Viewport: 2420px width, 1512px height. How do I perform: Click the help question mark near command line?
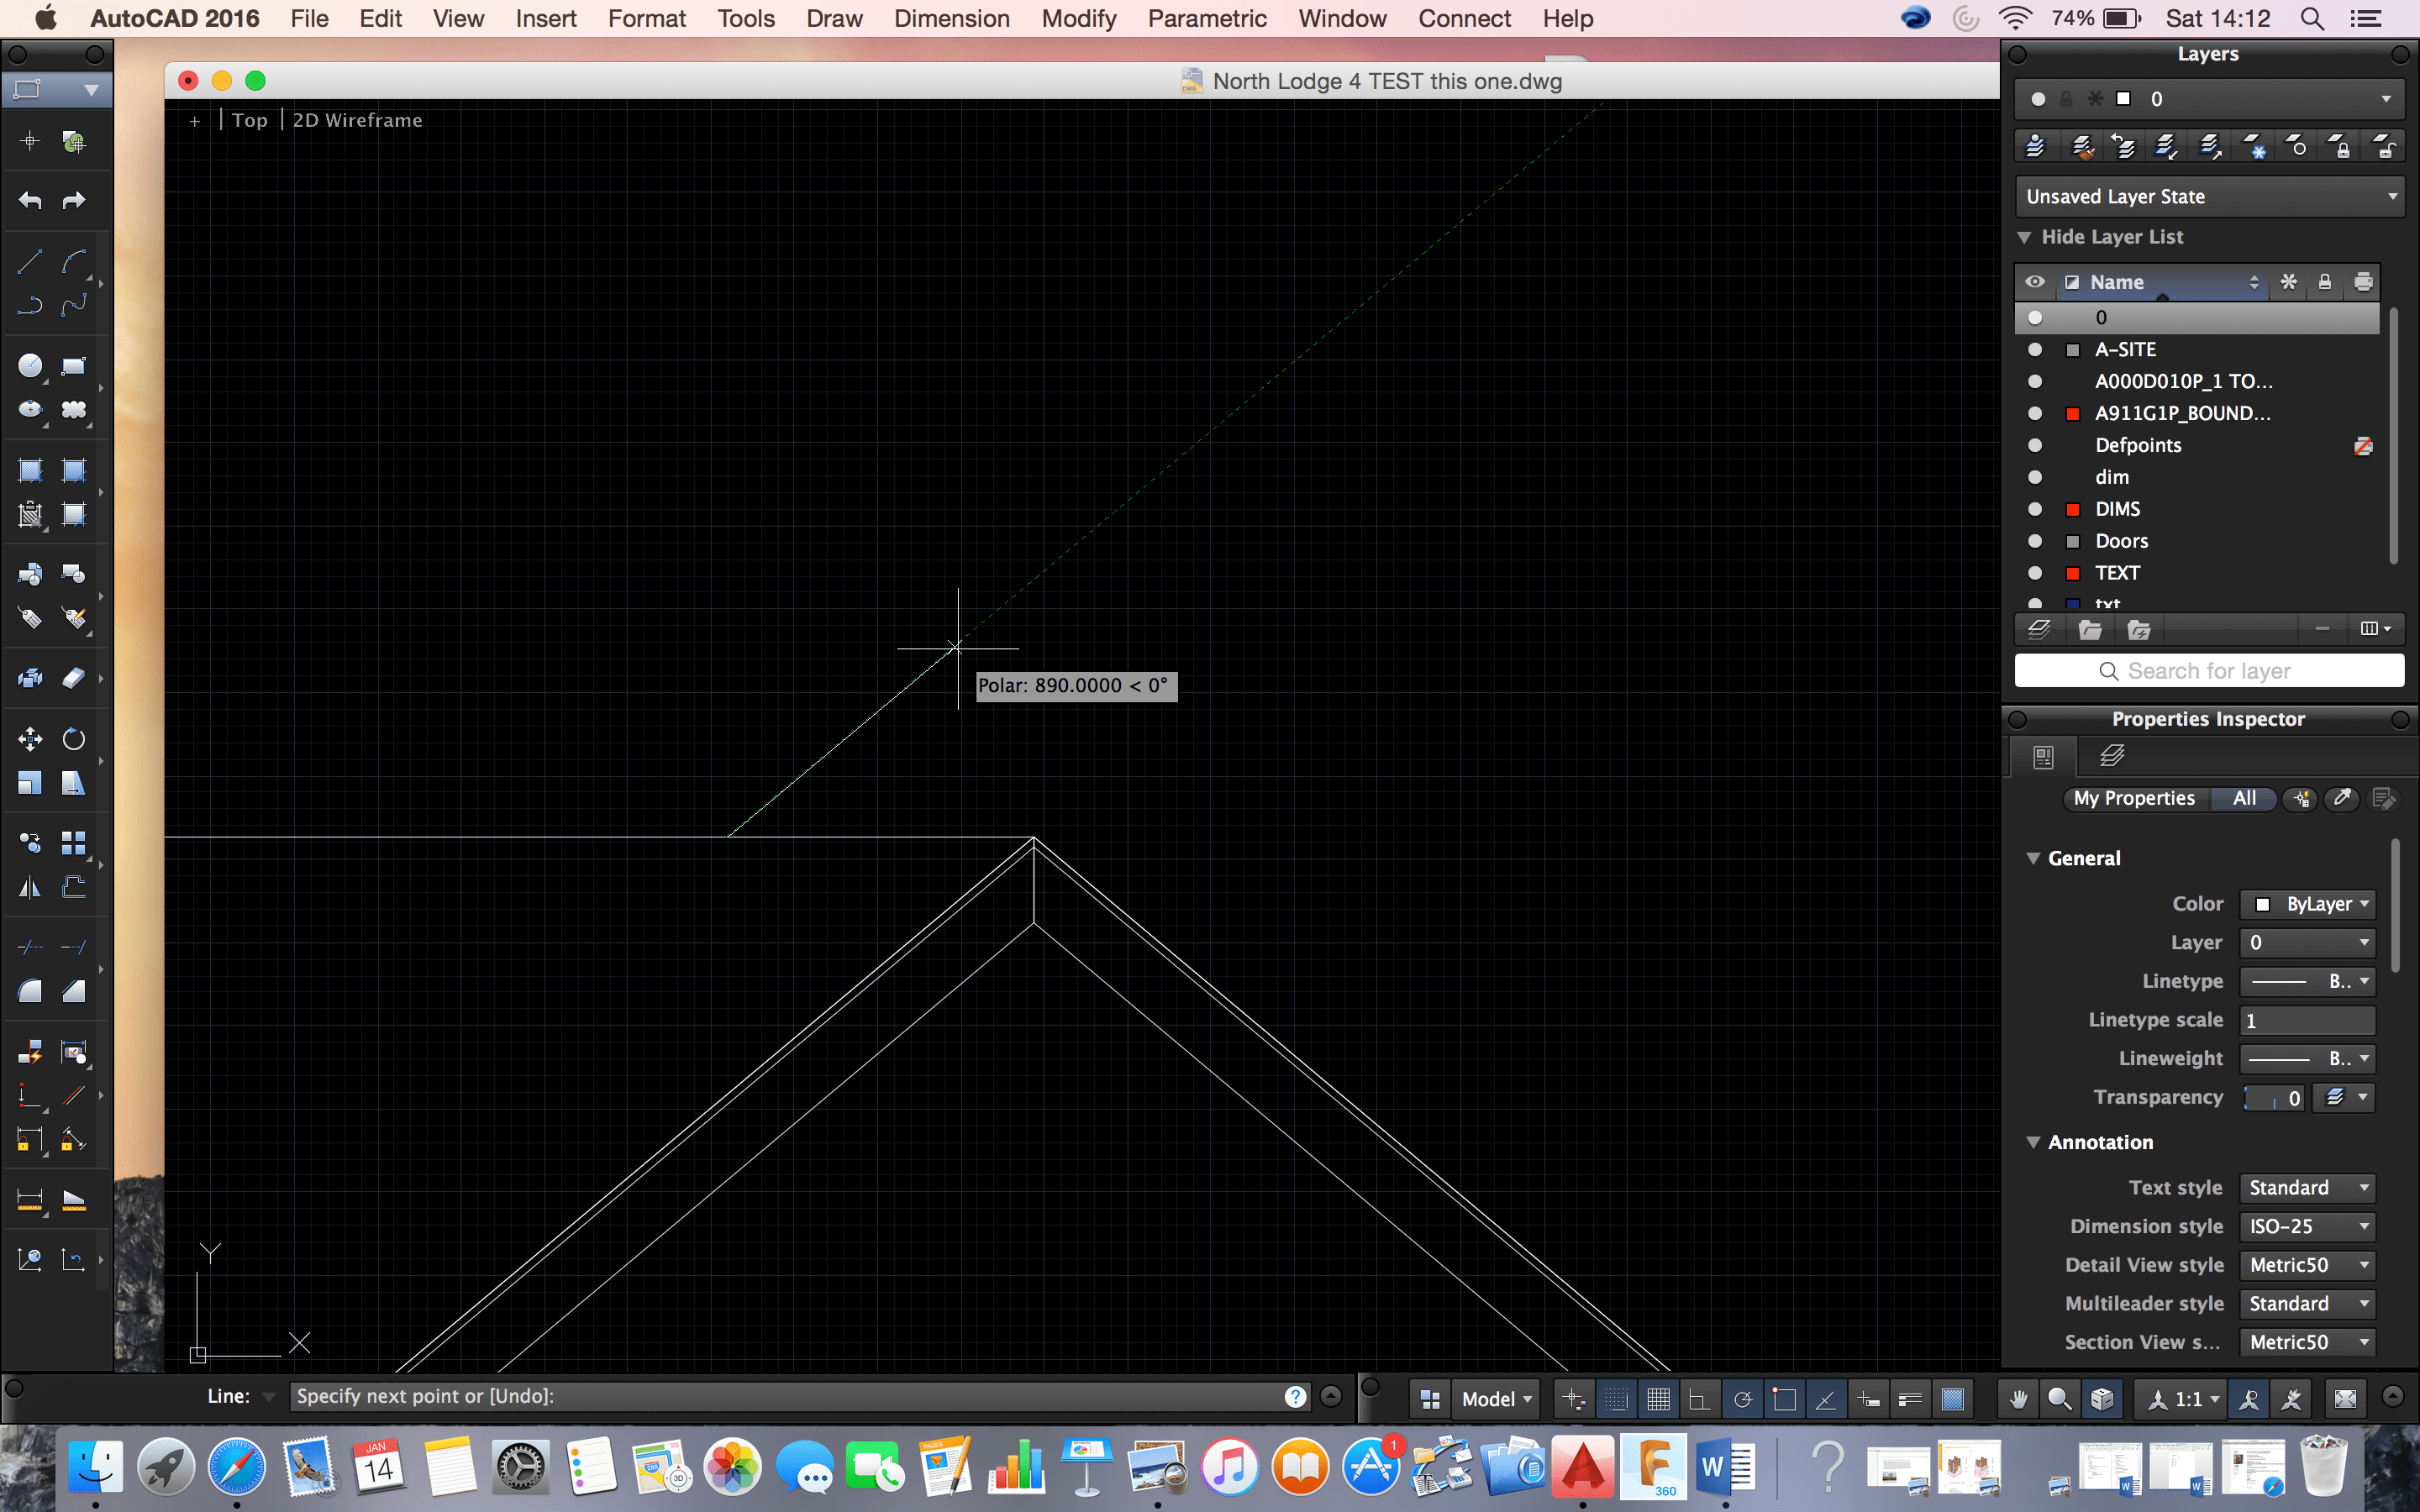pos(1295,1396)
